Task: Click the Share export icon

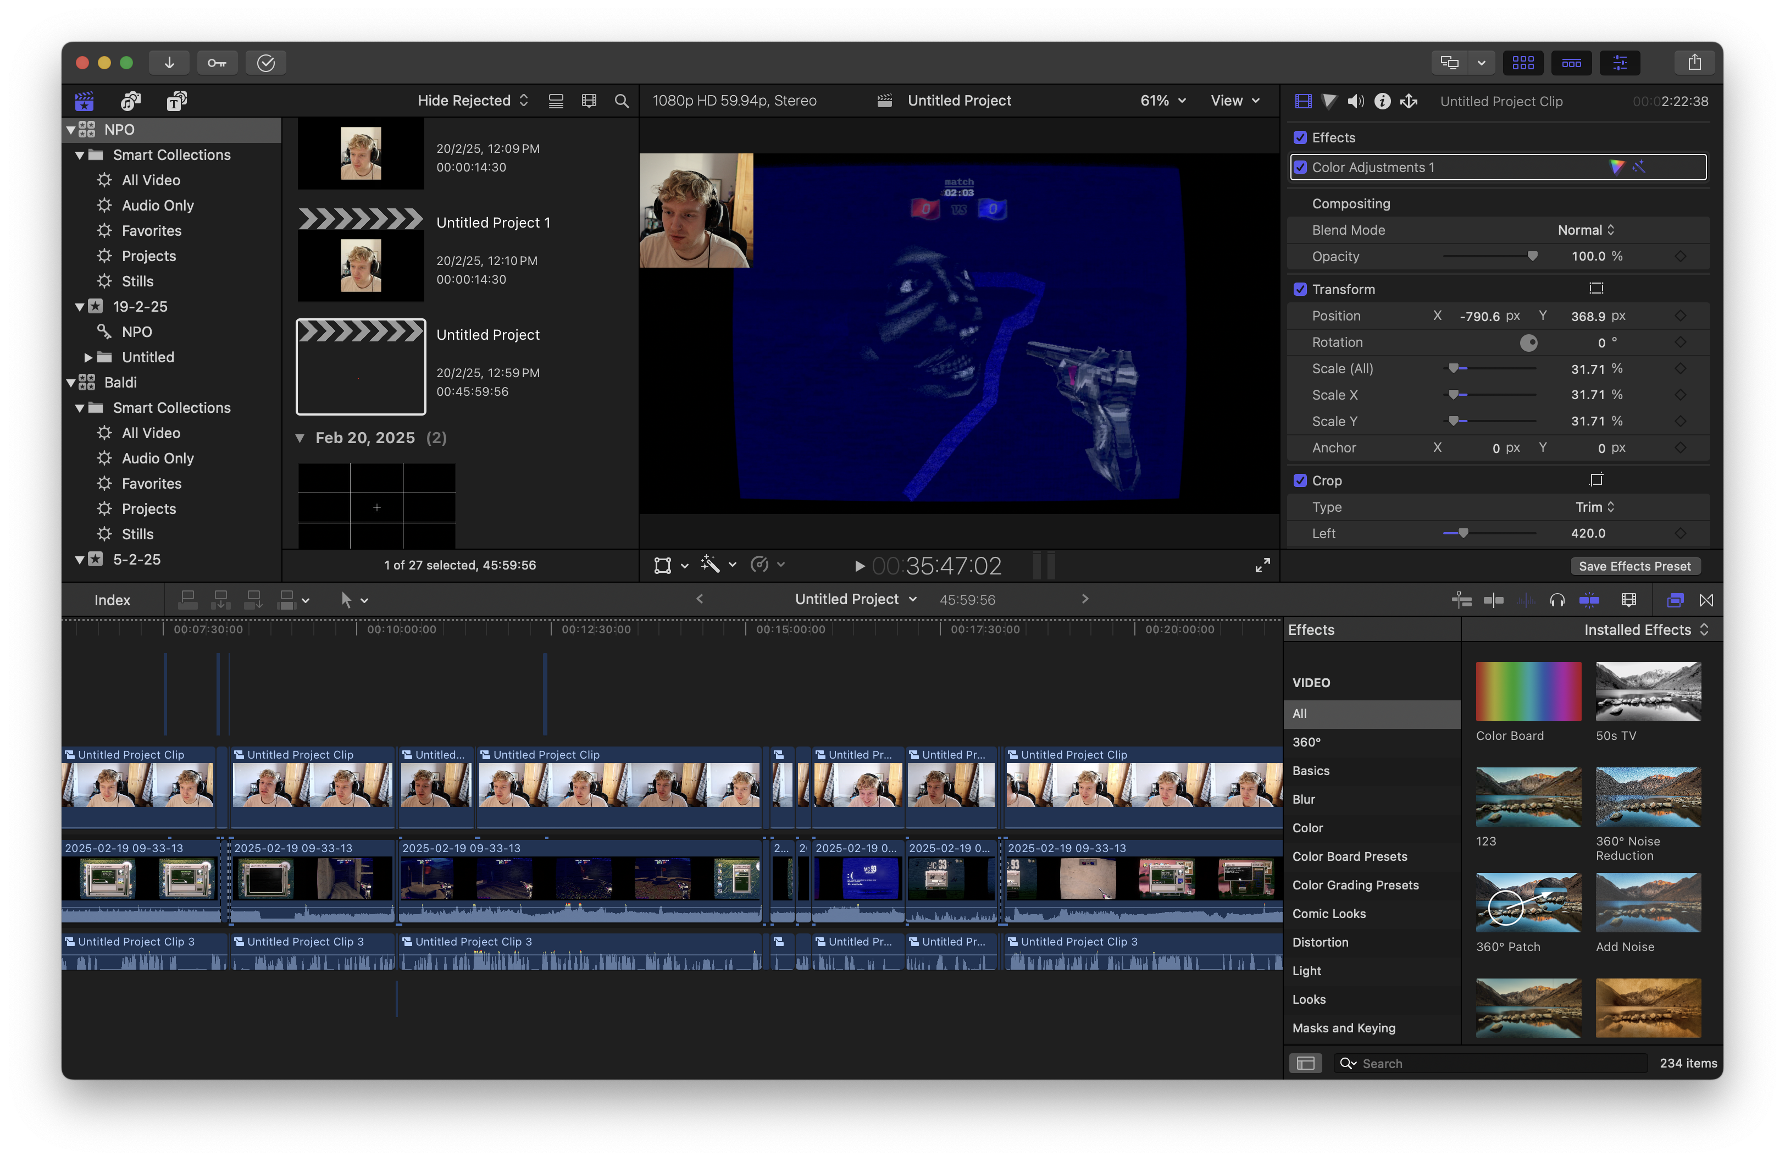Action: click(1694, 63)
